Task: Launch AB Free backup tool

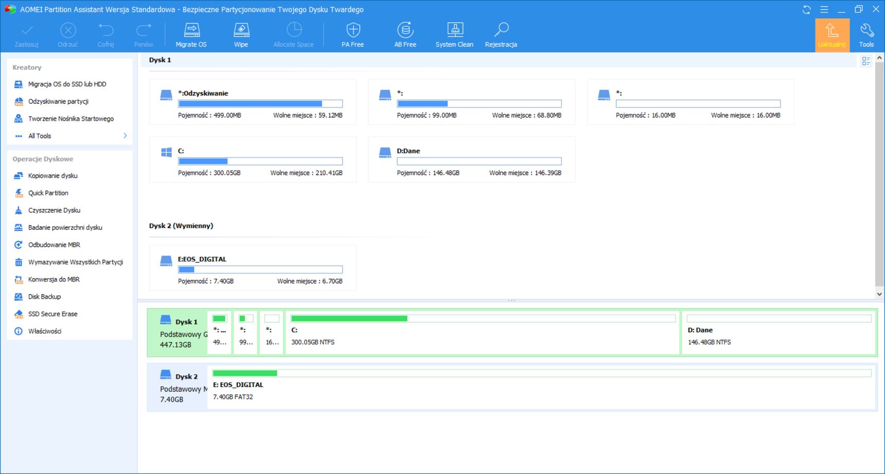Action: (x=405, y=35)
